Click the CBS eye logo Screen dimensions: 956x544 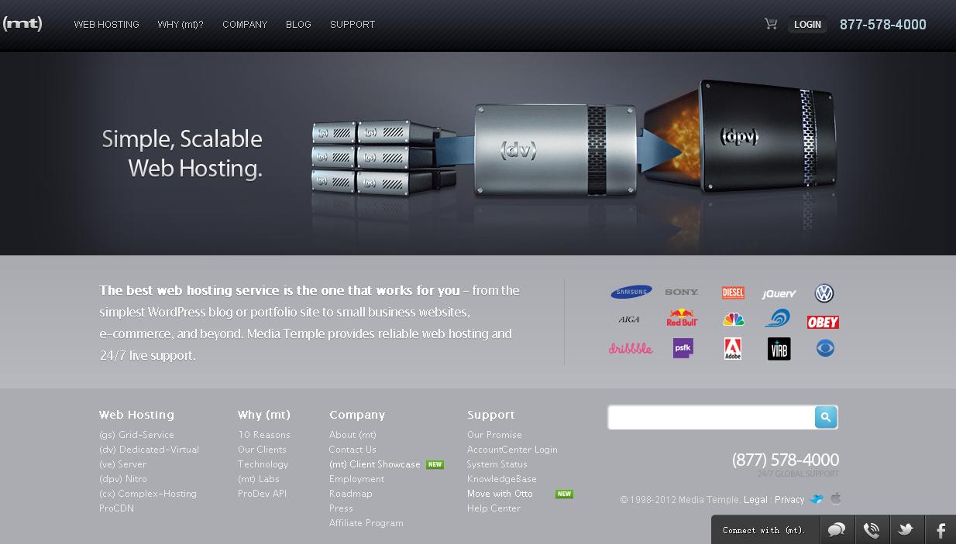tap(825, 348)
